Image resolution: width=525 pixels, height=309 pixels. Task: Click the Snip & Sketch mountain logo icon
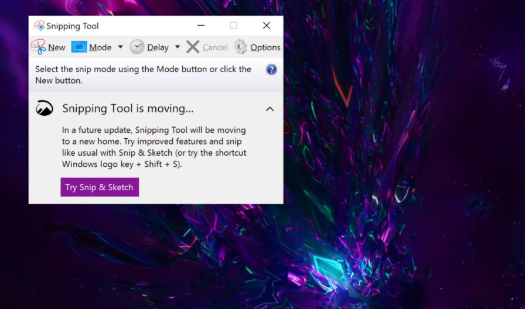[x=45, y=108]
